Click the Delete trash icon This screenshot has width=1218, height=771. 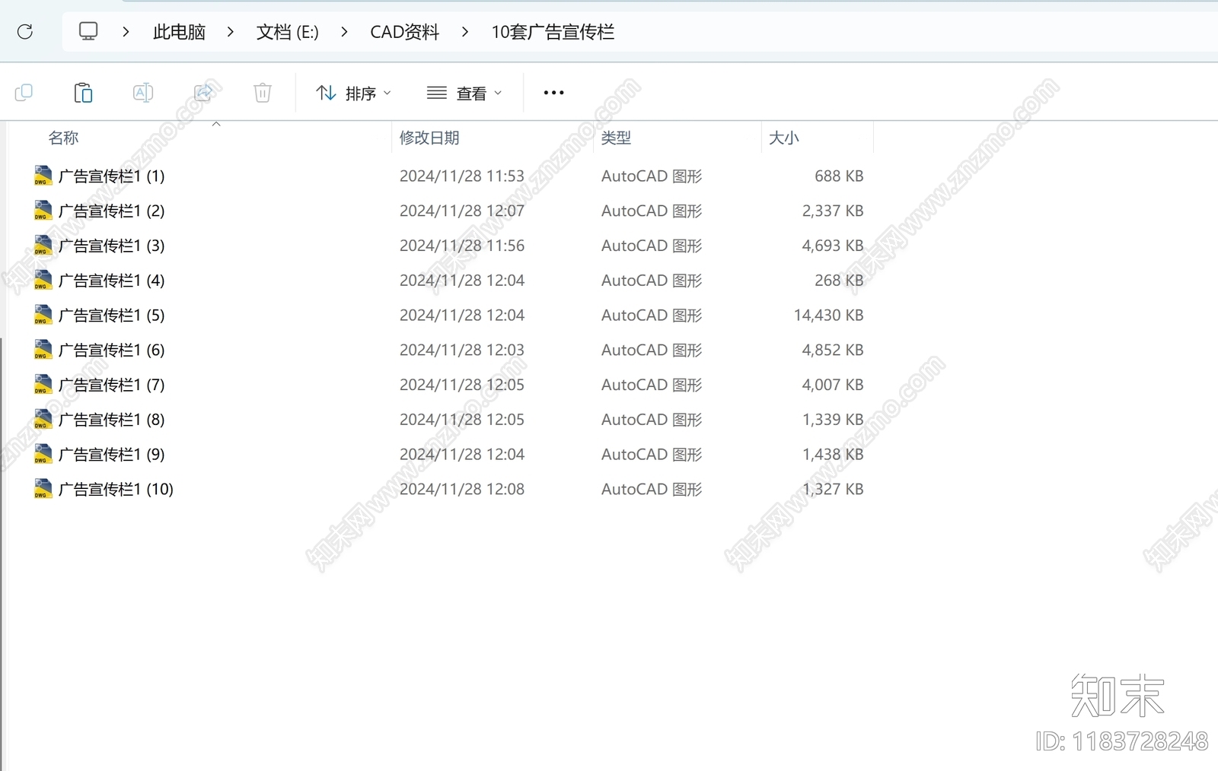pyautogui.click(x=263, y=93)
